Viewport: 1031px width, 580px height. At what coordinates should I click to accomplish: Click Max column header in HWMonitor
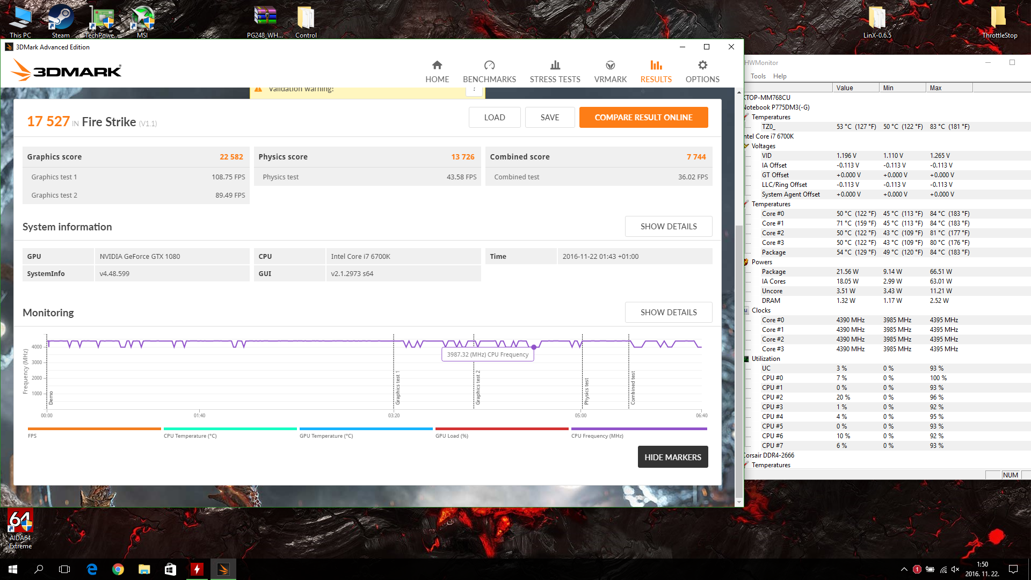949,88
